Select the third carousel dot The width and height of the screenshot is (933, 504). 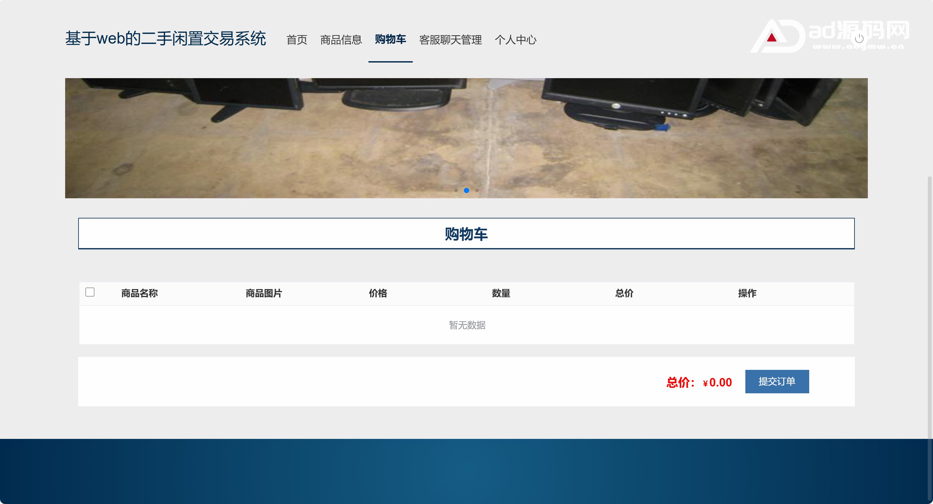[477, 190]
